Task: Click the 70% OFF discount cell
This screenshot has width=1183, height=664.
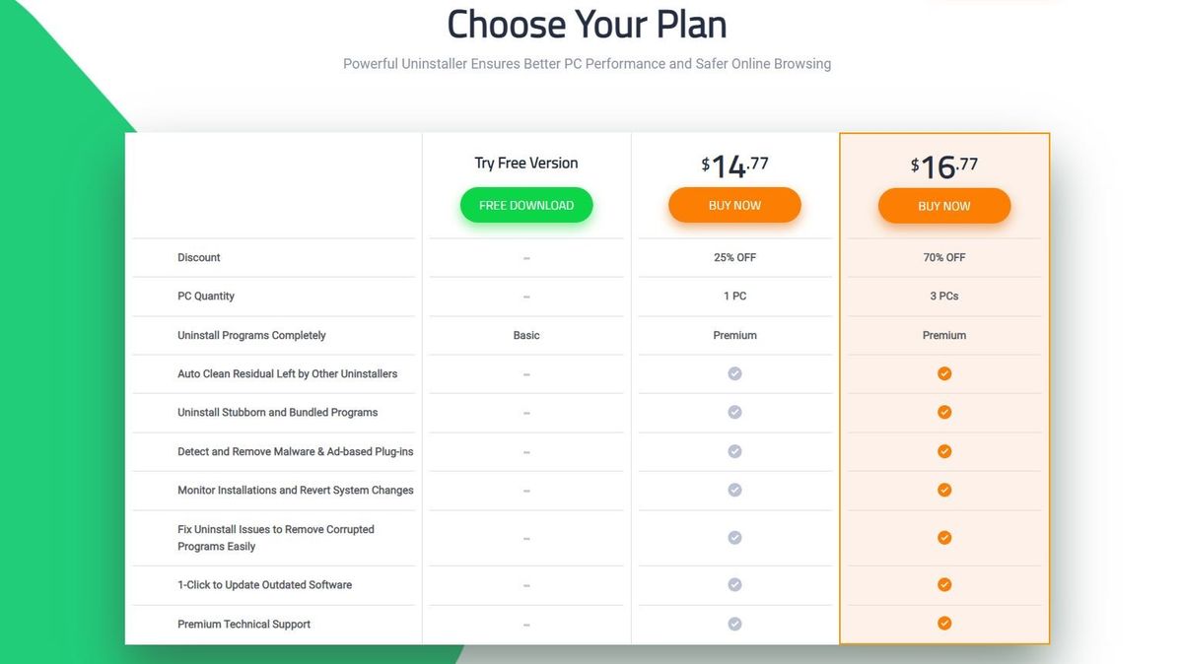Action: pyautogui.click(x=944, y=257)
